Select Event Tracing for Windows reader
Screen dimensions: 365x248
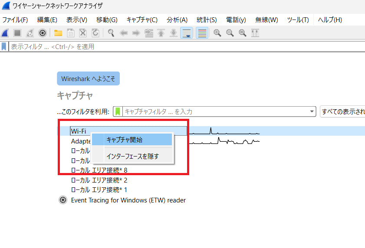point(128,200)
